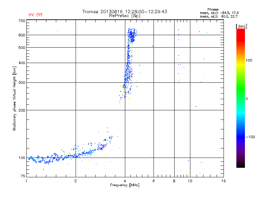Click the 750 km height tick label

click(x=22, y=21)
